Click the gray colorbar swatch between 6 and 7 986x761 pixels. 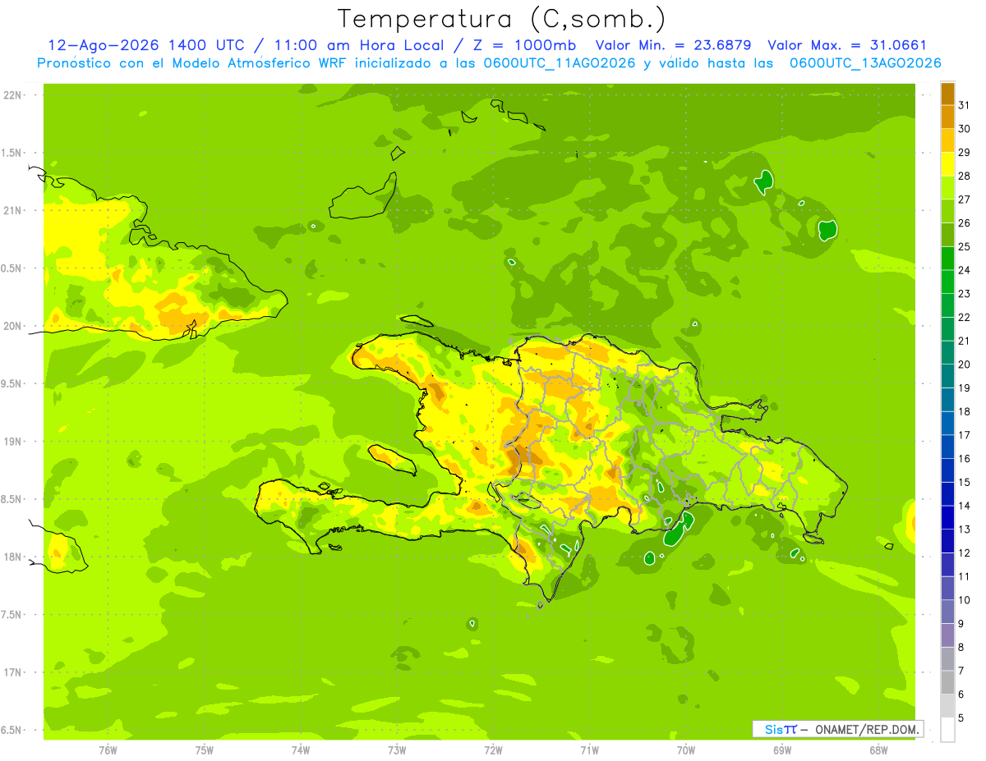947,682
